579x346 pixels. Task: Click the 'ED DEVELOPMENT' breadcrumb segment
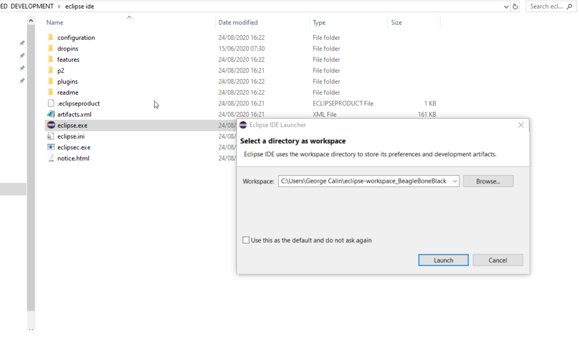tap(27, 7)
